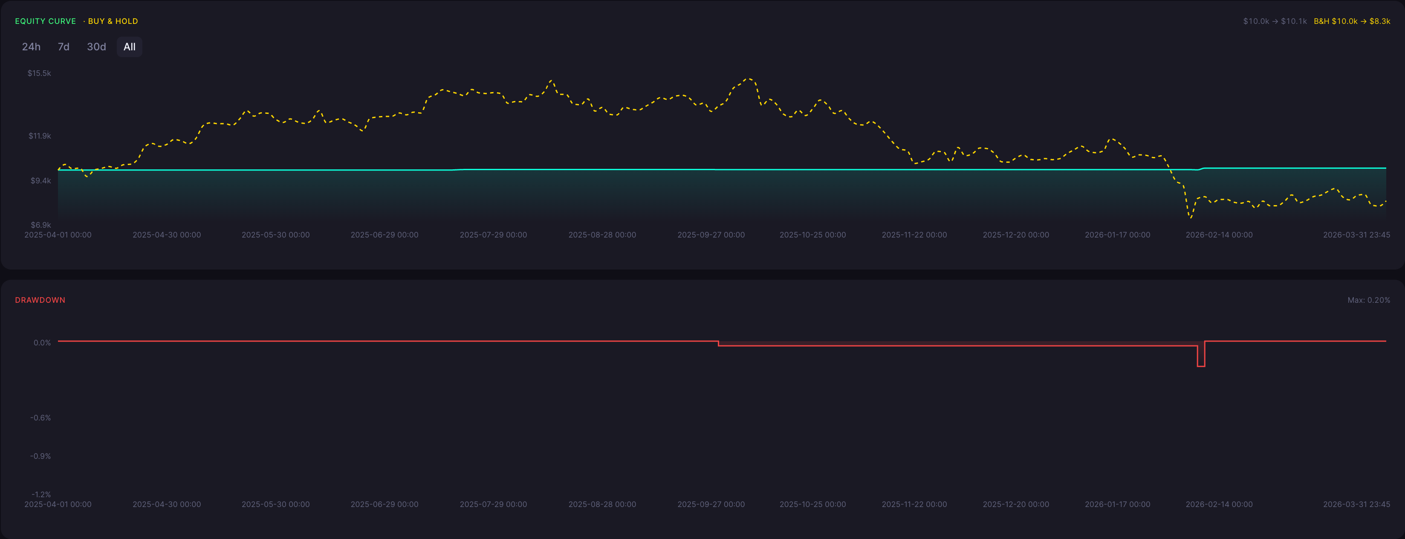Click equity chart date 2026-03-31 23:45
This screenshot has height=539, width=1405.
click(1356, 235)
